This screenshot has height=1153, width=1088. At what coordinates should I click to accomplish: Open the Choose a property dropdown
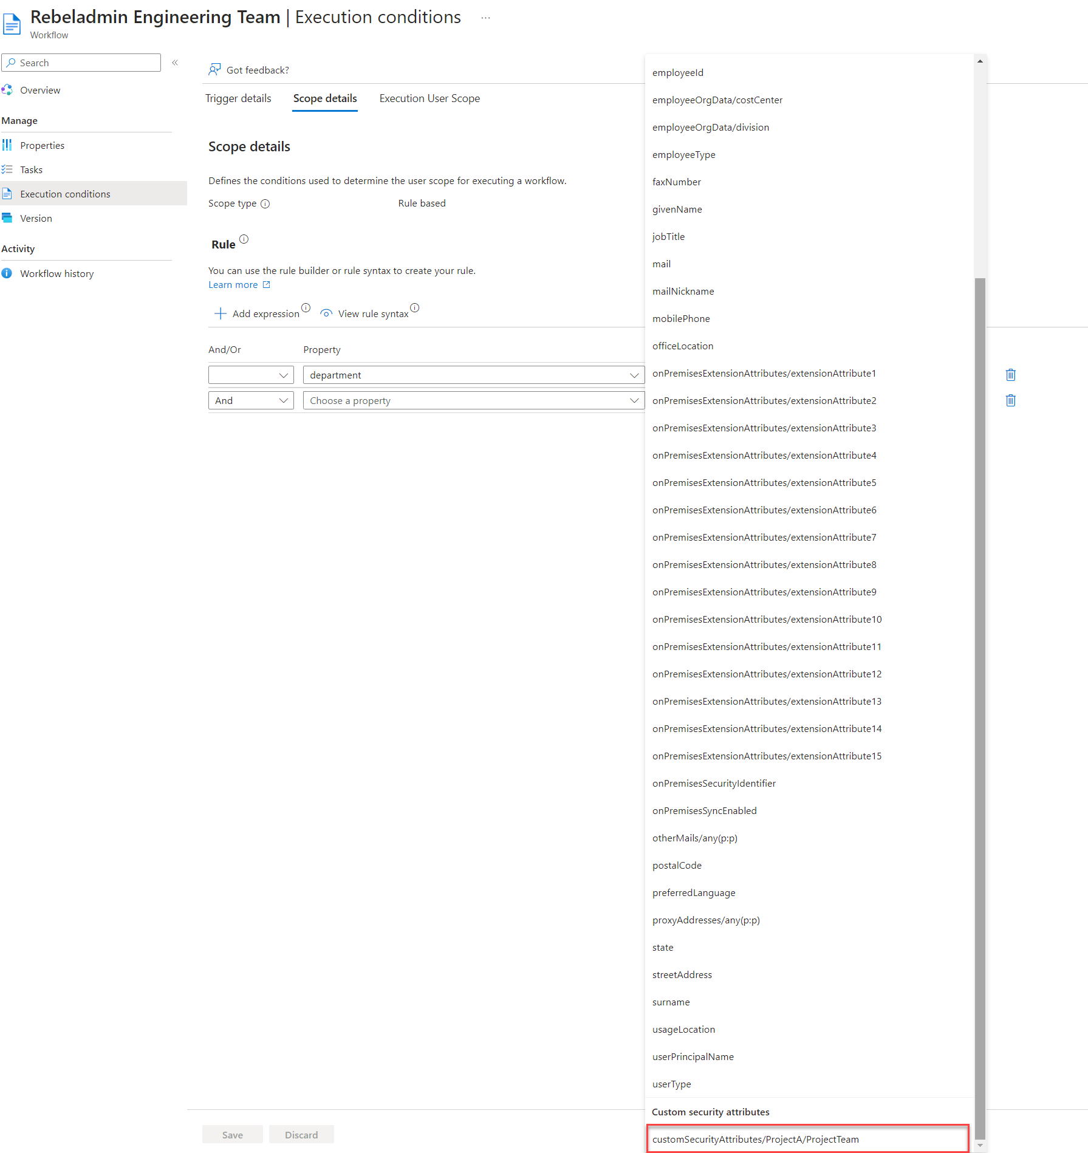point(474,400)
